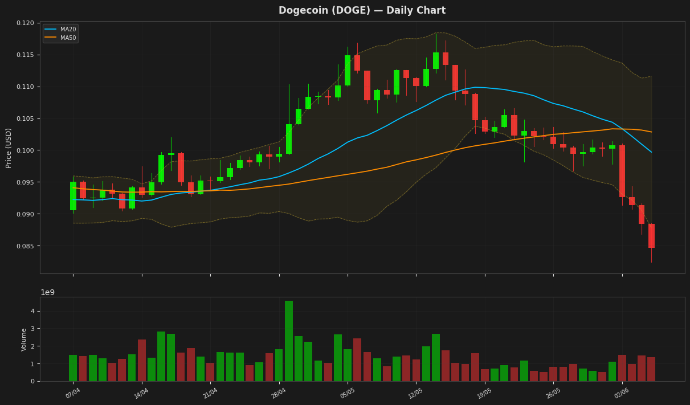
Task: Click the 1e9 scale multiplier above volume chart
Action: tap(48, 292)
